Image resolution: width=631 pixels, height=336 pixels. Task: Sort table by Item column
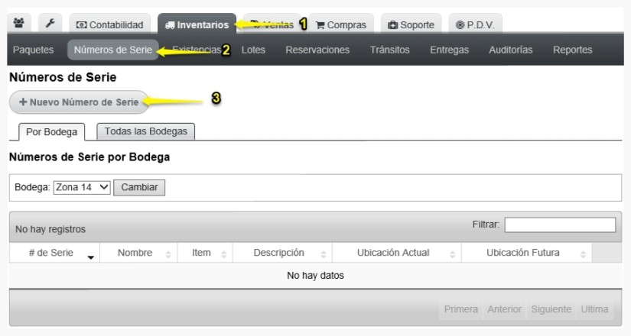[x=205, y=253]
